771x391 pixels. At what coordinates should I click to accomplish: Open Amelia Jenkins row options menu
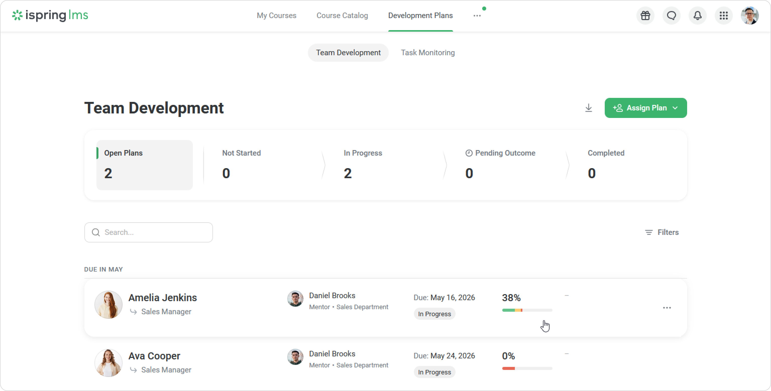(667, 308)
